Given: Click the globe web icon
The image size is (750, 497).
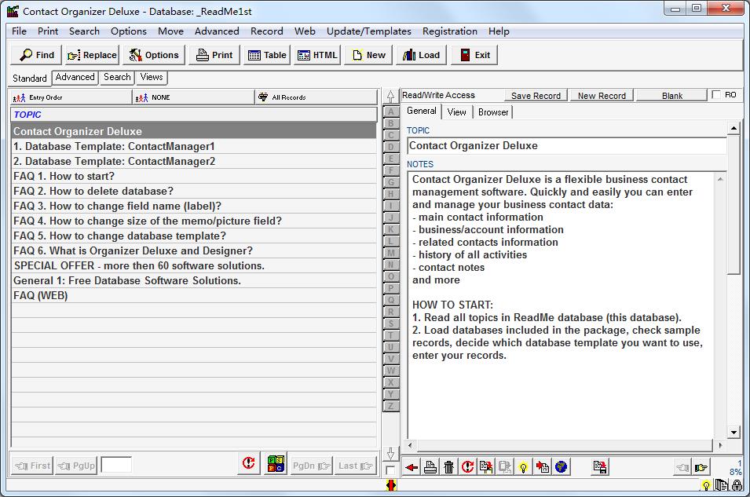Looking at the screenshot, I should coord(561,467).
